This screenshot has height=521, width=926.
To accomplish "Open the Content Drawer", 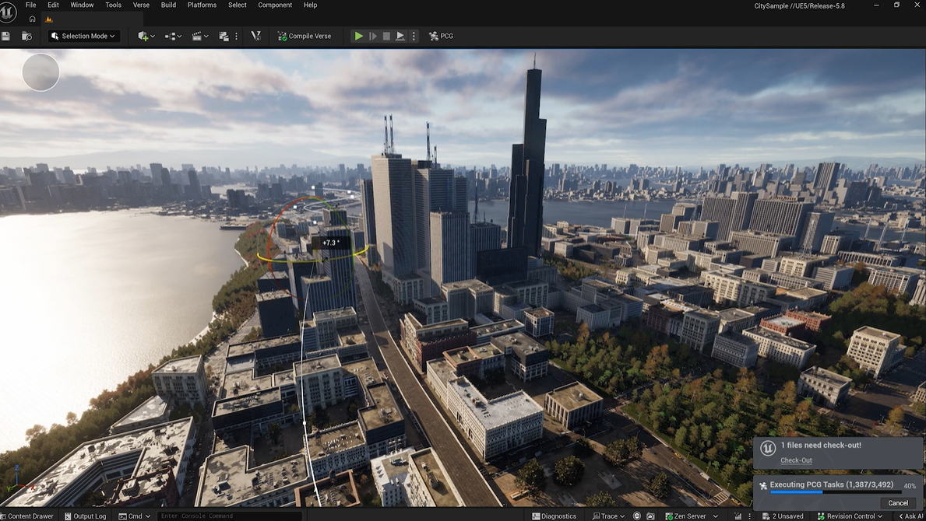I will (27, 516).
